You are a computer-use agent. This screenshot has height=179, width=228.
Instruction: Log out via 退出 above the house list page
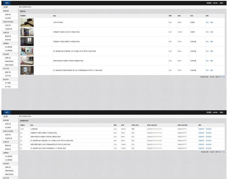point(221,3)
